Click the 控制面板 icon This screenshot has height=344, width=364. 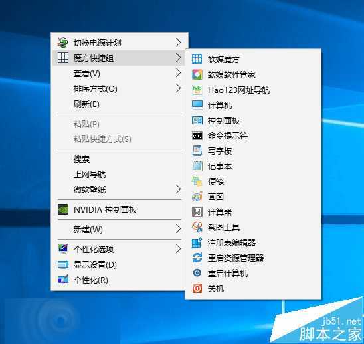tap(197, 120)
